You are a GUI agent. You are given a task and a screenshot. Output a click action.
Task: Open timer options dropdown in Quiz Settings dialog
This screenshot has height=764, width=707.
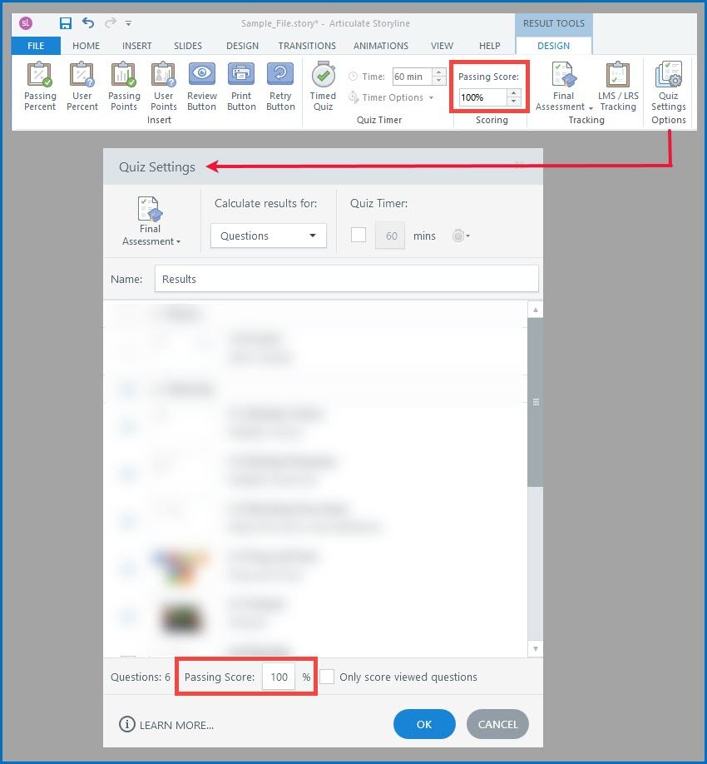point(460,236)
